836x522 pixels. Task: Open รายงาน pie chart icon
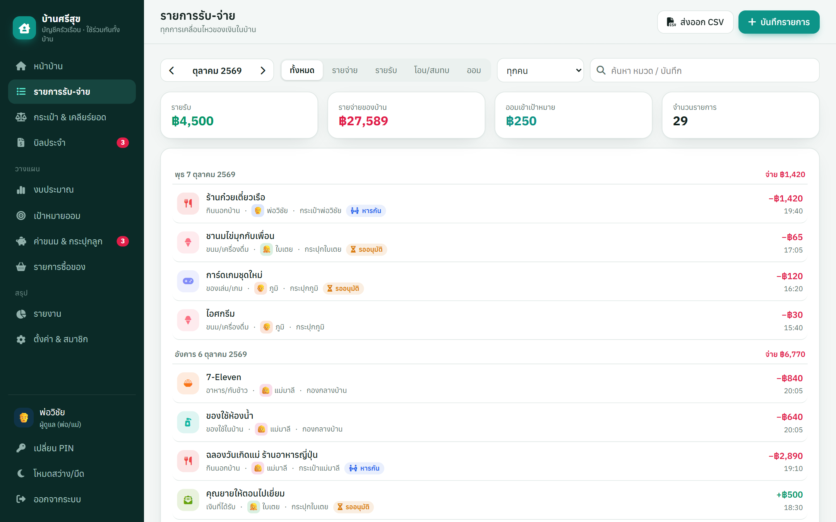21,314
